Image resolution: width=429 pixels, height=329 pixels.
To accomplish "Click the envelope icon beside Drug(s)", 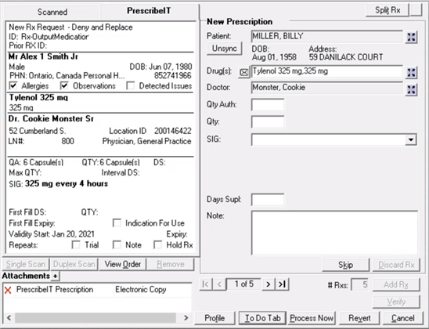I will 243,72.
